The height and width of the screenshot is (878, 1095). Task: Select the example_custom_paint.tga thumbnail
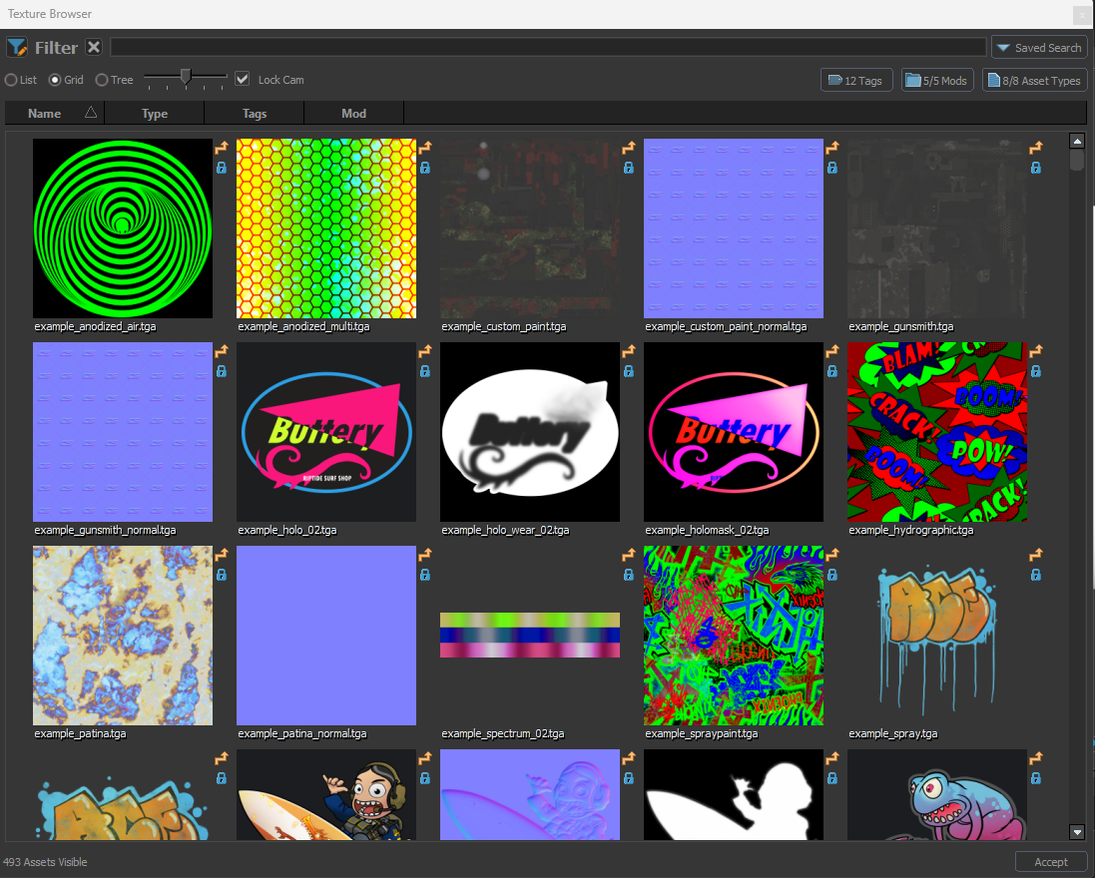coord(530,228)
